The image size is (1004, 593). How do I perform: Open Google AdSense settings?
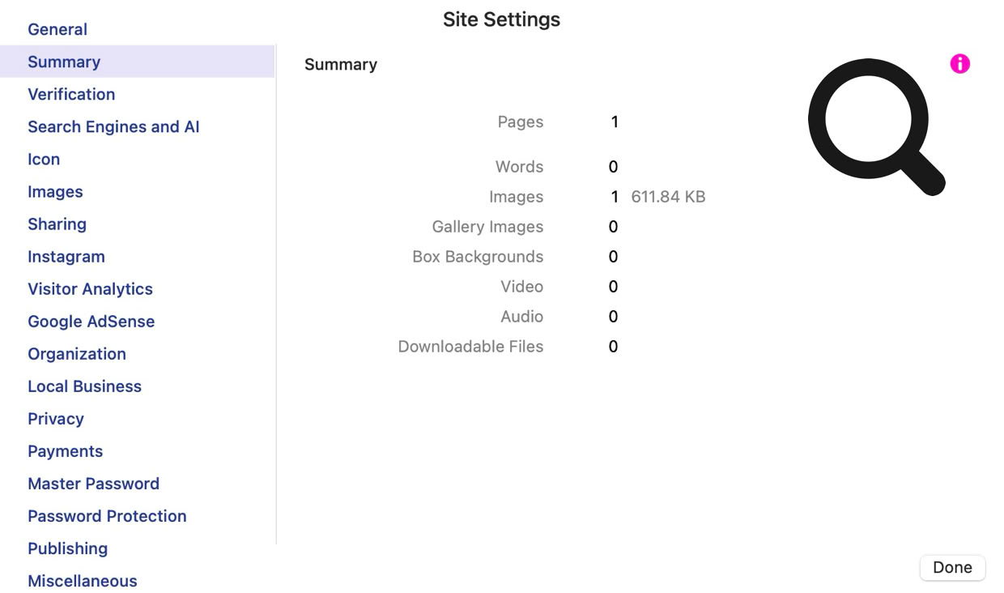(x=91, y=321)
